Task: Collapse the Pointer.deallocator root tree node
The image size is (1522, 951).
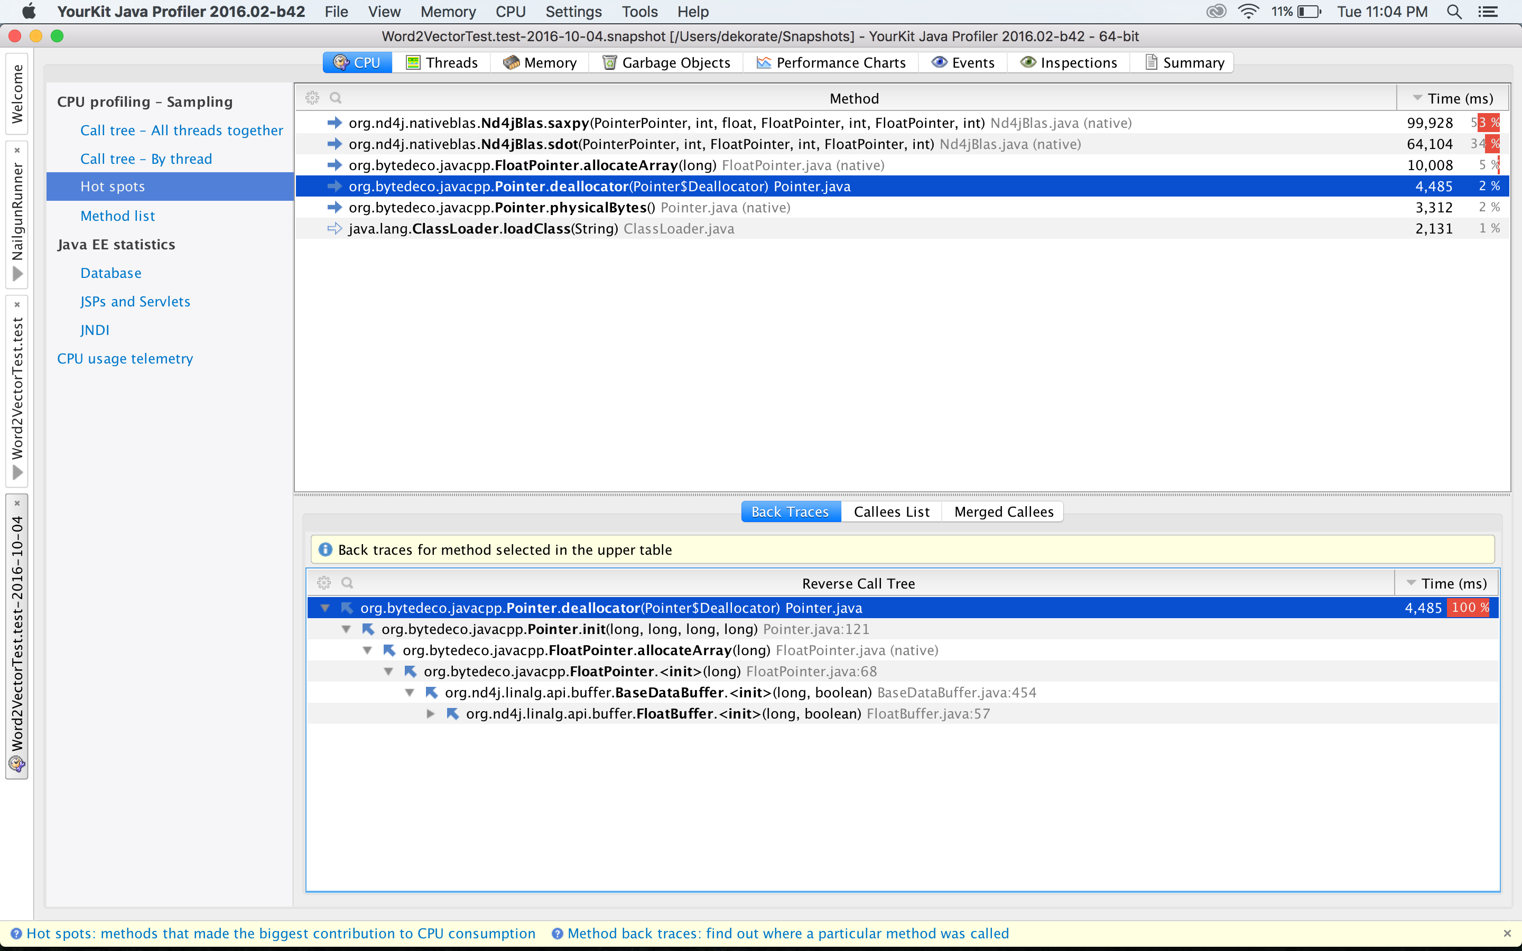Action: (x=325, y=608)
